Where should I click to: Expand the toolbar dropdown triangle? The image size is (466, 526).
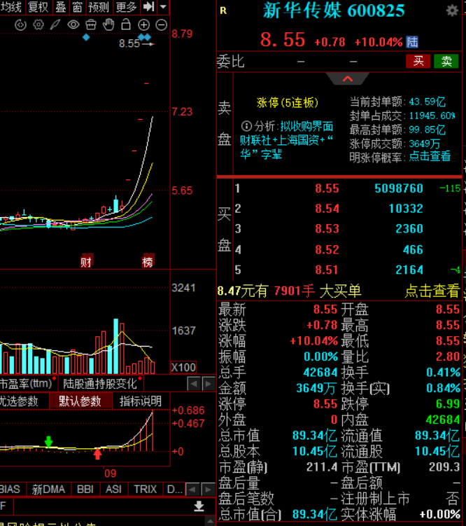click(x=163, y=7)
